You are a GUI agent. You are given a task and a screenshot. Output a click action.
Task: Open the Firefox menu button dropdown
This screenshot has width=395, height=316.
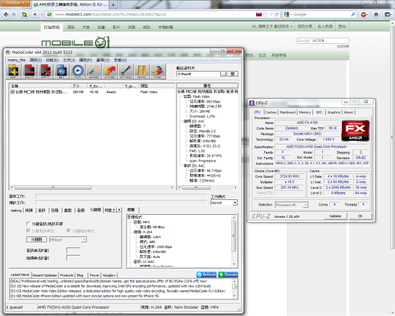pyautogui.click(x=15, y=3)
